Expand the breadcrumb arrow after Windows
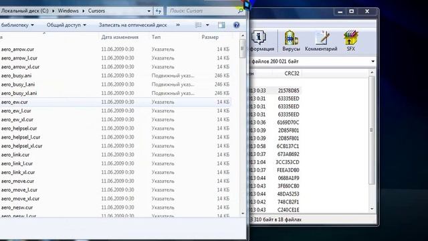Image resolution: width=428 pixels, height=241 pixels. point(83,11)
